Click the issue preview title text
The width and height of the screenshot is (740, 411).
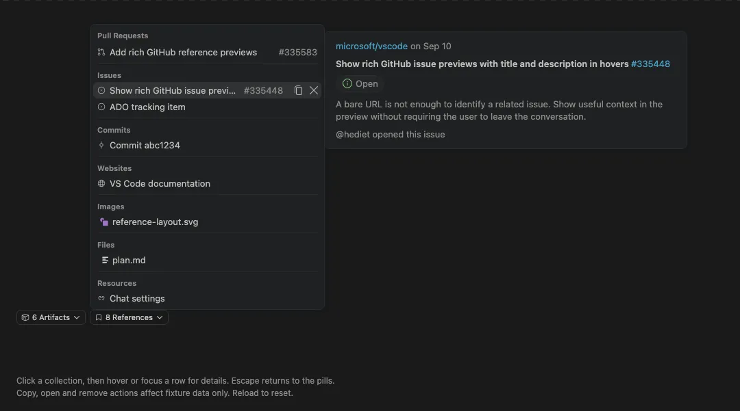(x=482, y=64)
